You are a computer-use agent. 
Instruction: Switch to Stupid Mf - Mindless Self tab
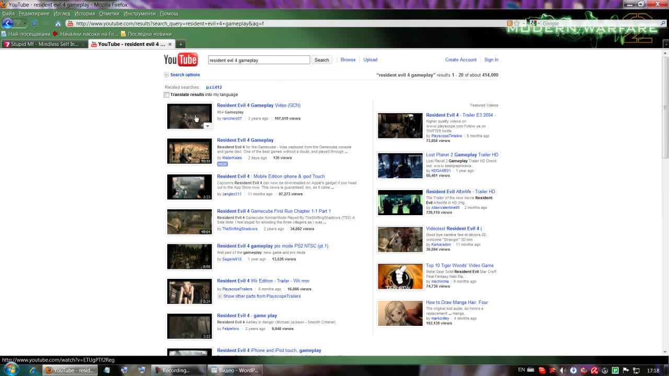[44, 44]
